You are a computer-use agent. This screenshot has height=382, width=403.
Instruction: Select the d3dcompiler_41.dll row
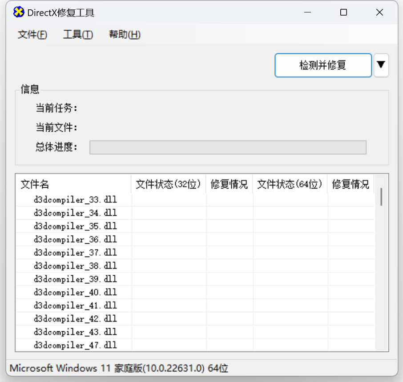[x=195, y=306]
